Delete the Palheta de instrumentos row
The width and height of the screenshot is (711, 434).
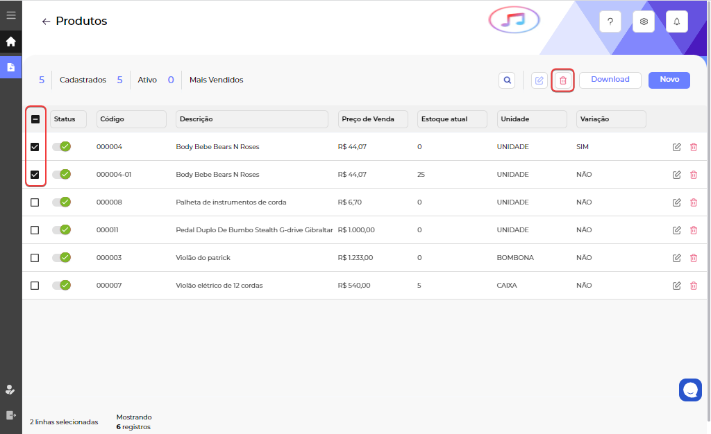pos(693,202)
